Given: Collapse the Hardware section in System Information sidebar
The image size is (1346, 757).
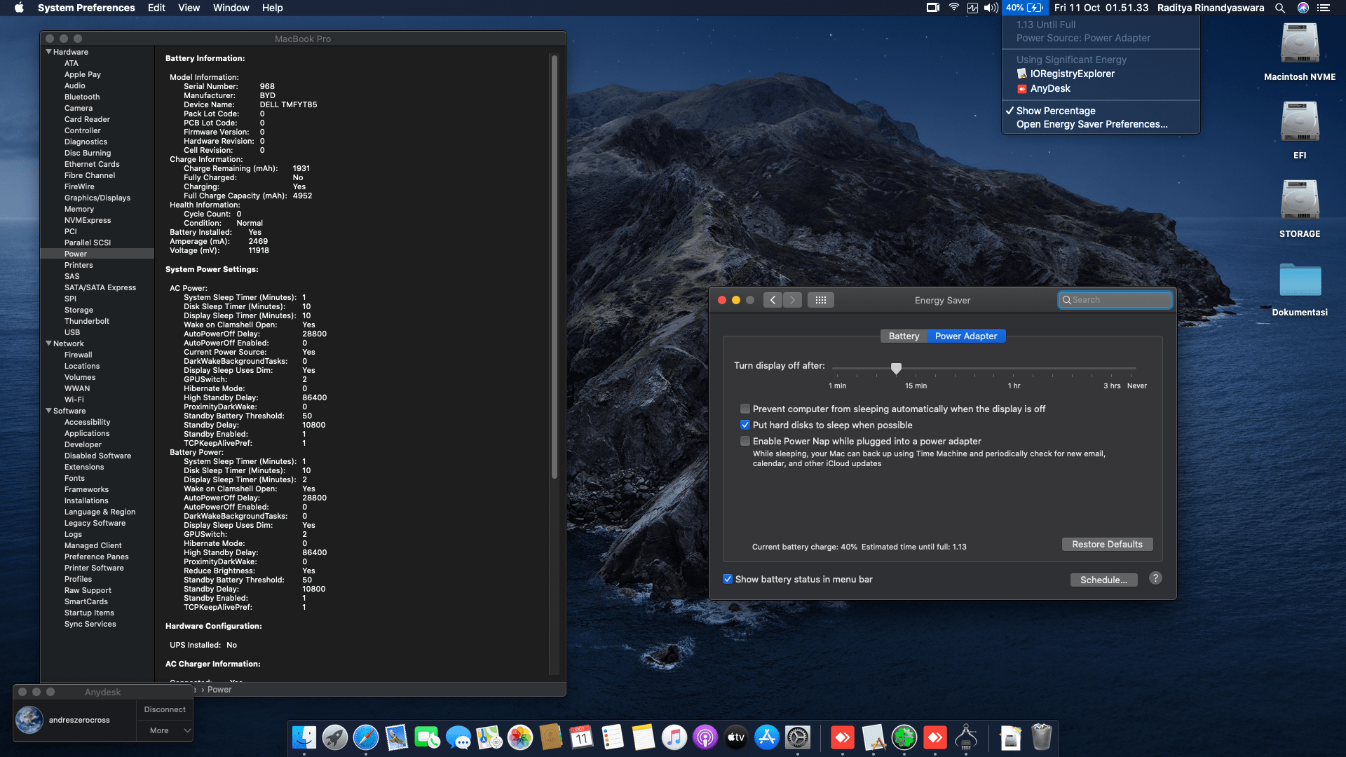Looking at the screenshot, I should (48, 51).
